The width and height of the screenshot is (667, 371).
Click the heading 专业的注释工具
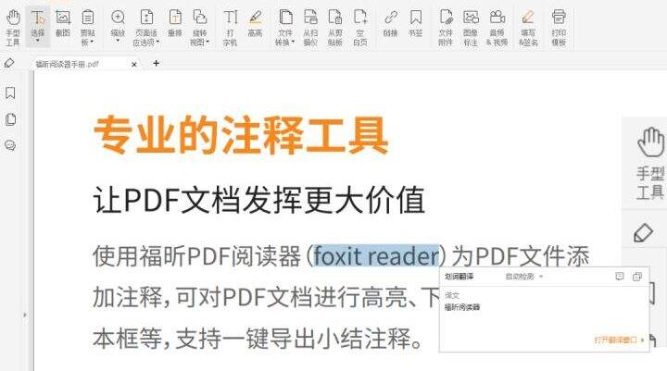pyautogui.click(x=241, y=135)
